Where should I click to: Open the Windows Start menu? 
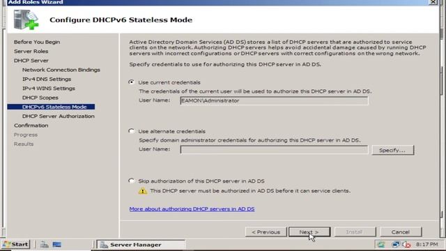15,245
